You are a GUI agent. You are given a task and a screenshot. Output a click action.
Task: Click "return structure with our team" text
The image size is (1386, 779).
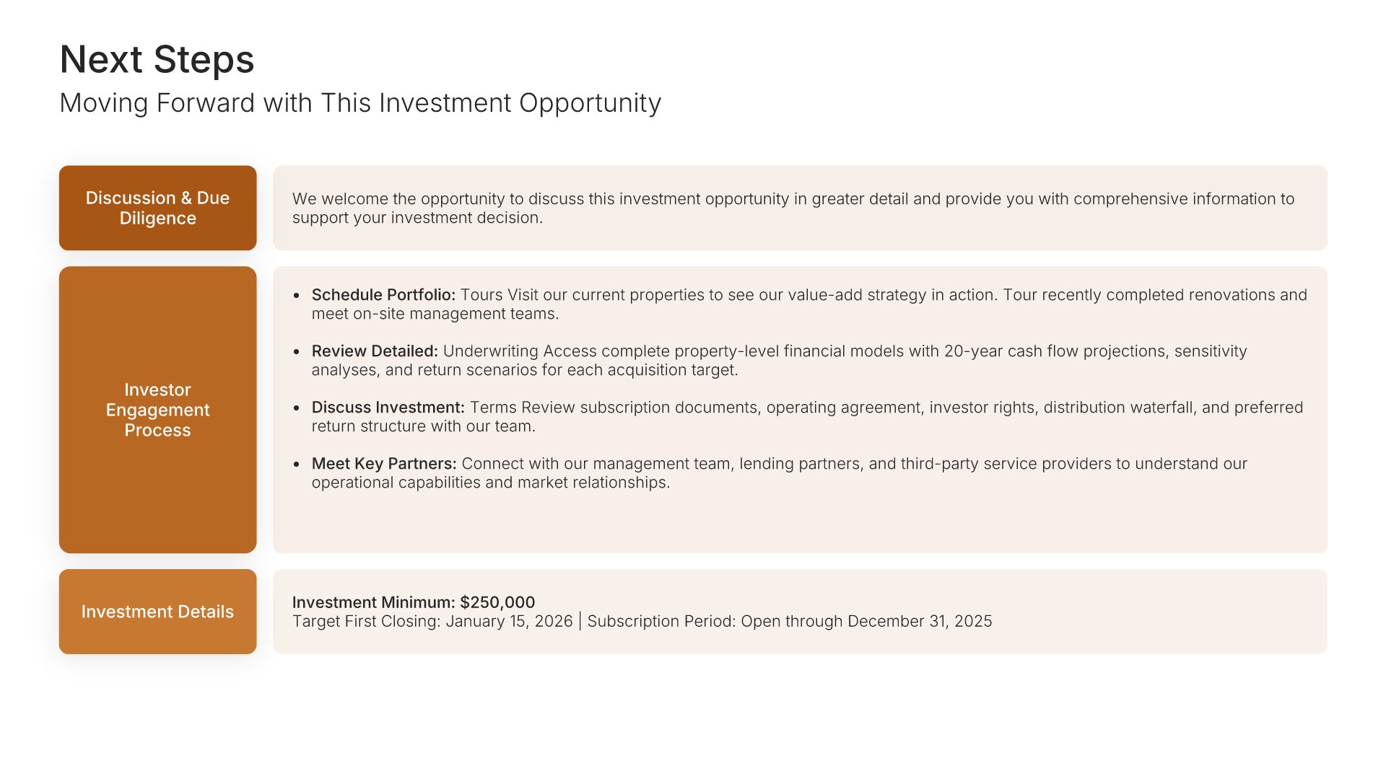tap(423, 426)
